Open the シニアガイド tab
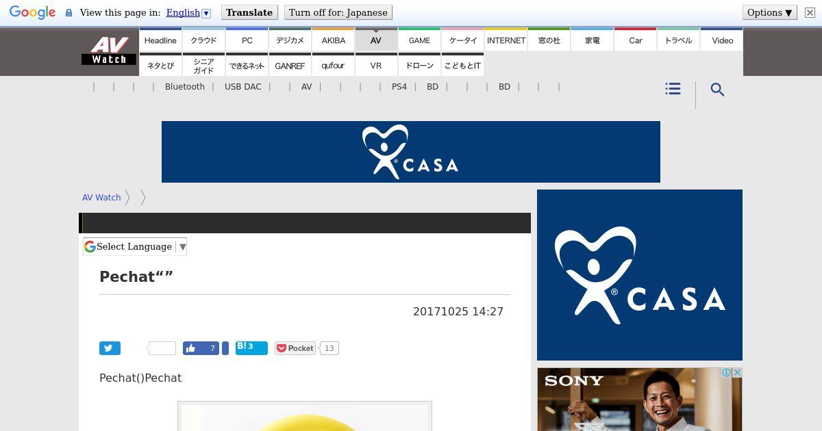The width and height of the screenshot is (822, 431). tap(203, 65)
